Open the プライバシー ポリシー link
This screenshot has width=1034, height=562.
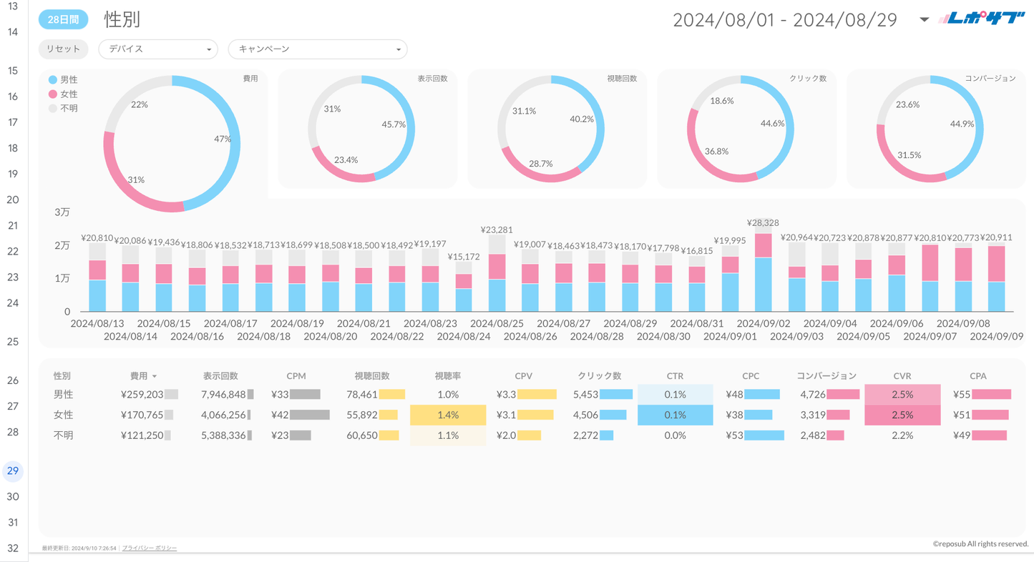150,548
